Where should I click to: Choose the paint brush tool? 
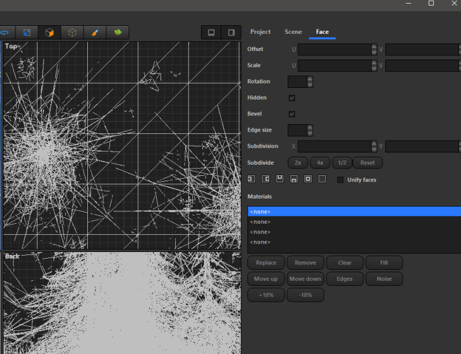[x=95, y=33]
